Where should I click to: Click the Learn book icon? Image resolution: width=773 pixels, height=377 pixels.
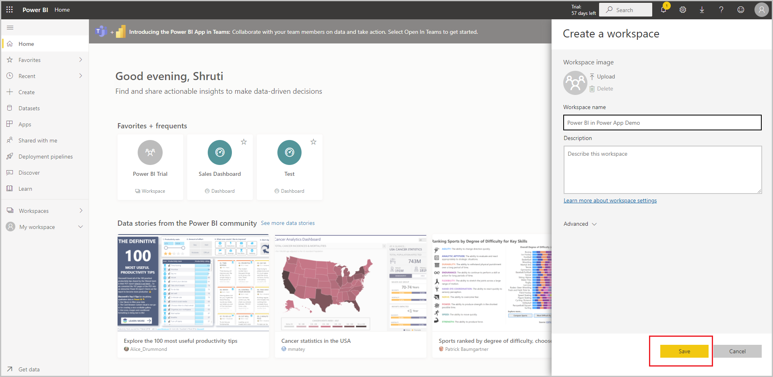click(10, 188)
